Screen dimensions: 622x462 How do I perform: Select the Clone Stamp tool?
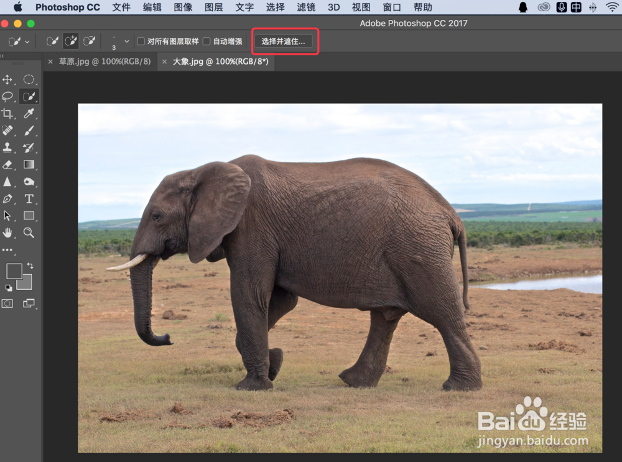click(7, 147)
